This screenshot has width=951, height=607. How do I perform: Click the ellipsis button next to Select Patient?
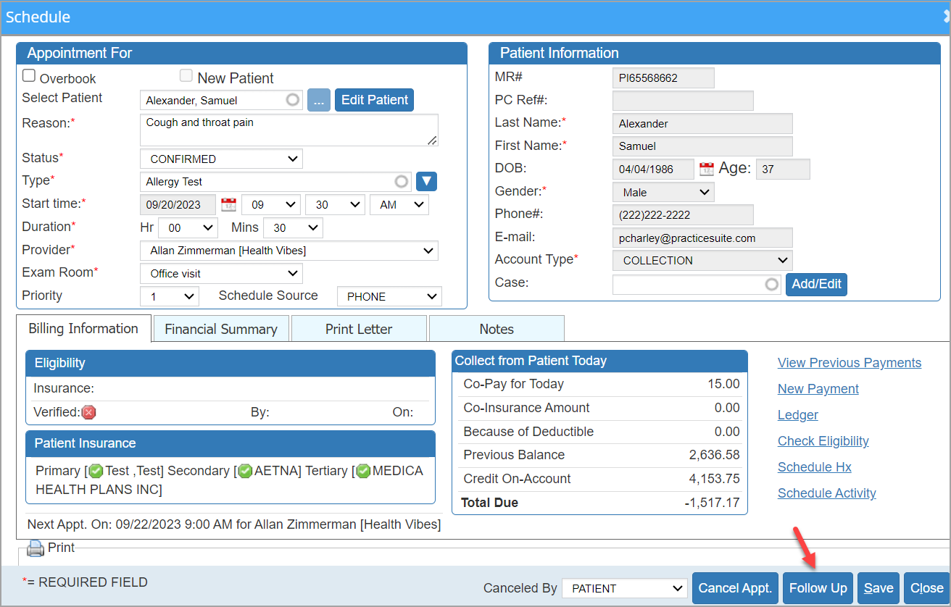[319, 100]
